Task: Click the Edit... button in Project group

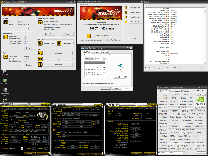Action: click(29, 28)
